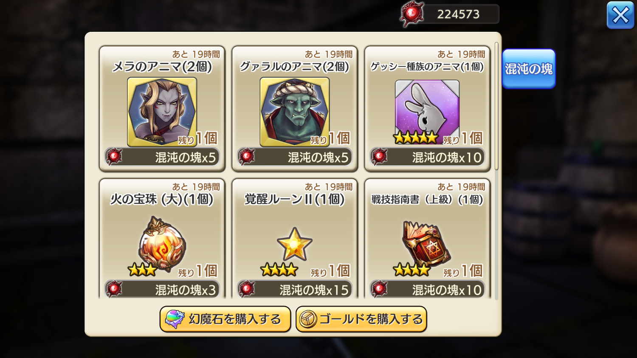Screen dimensions: 637x358
Task: Click the shop list vertical scrollbar
Action: 496,106
